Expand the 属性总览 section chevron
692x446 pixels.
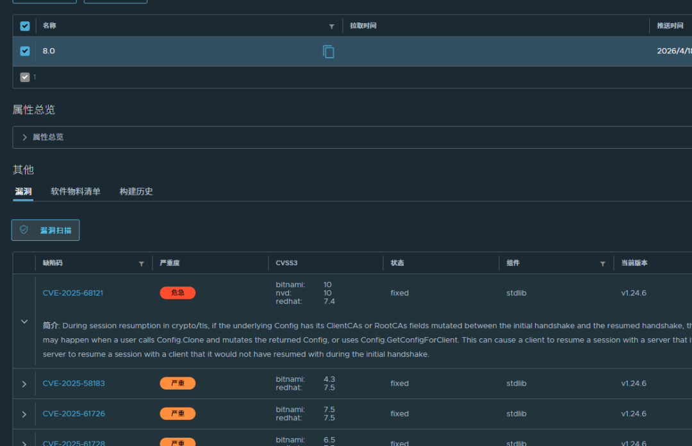tap(25, 137)
